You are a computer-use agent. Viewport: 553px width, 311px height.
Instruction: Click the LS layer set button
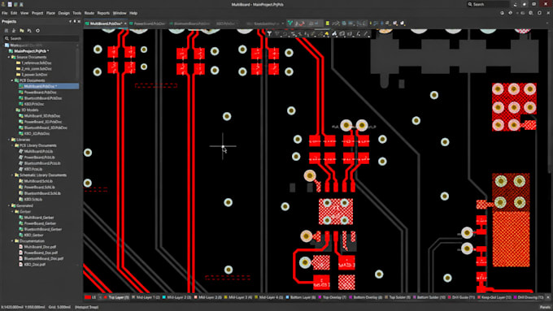(x=94, y=297)
